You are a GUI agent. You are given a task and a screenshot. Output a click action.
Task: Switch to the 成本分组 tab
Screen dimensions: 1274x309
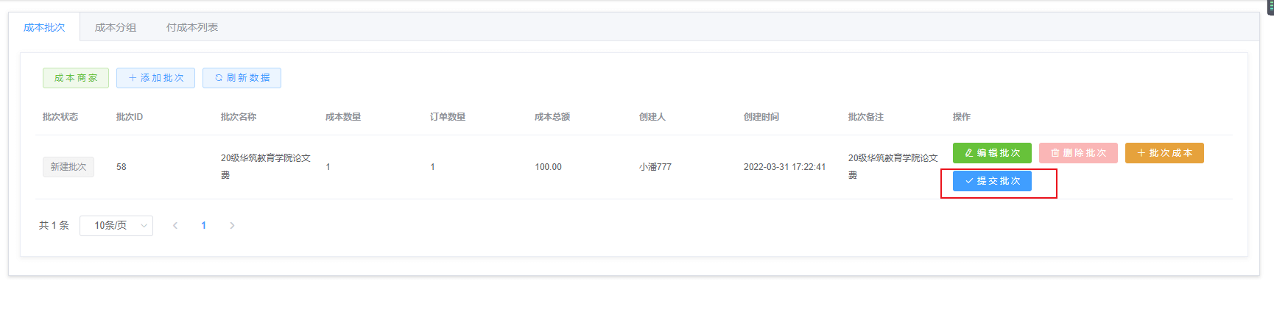click(x=116, y=27)
